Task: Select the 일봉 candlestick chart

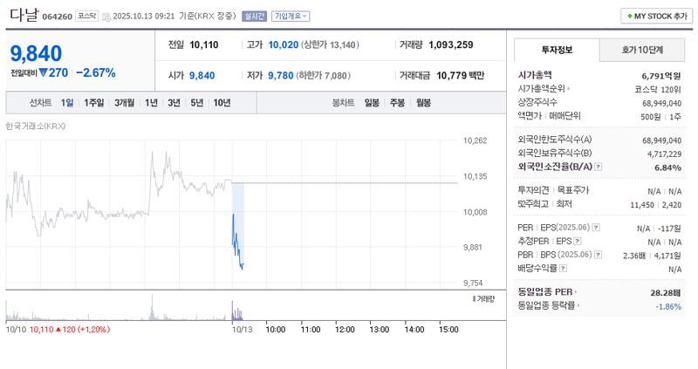Action: coord(372,103)
